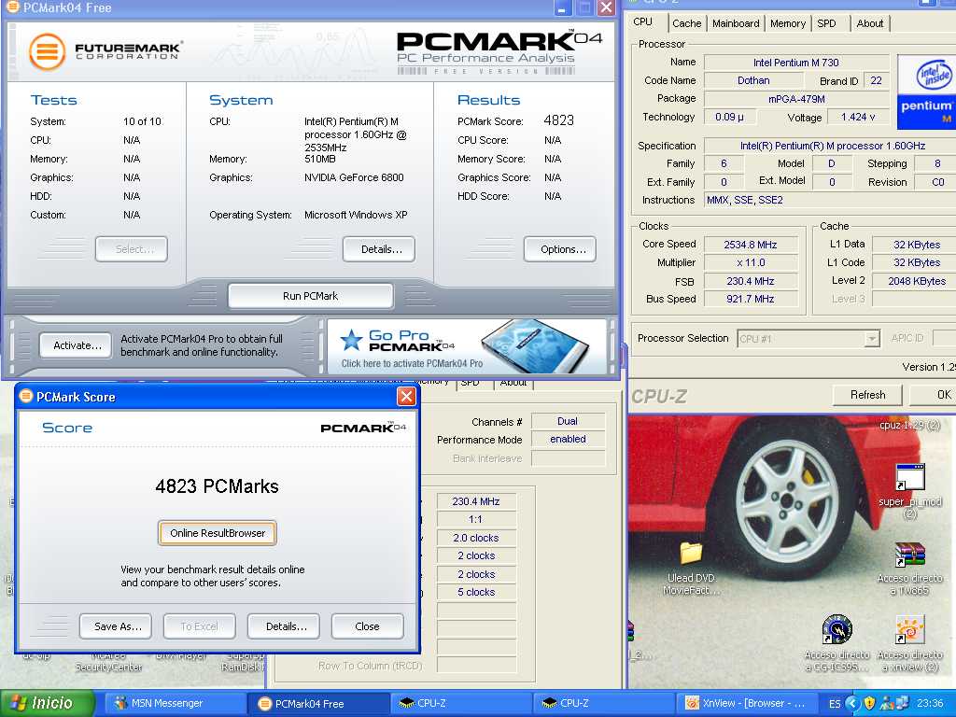The height and width of the screenshot is (717, 956).
Task: Click the PCMark04 Free window title icon
Action: (x=11, y=7)
